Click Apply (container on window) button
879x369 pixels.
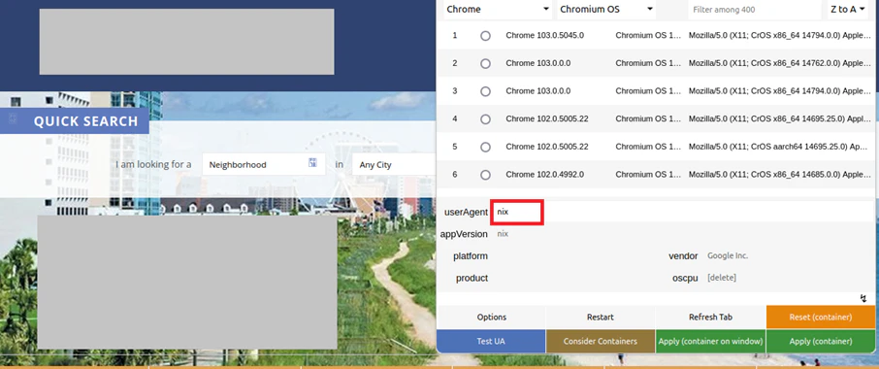click(710, 341)
